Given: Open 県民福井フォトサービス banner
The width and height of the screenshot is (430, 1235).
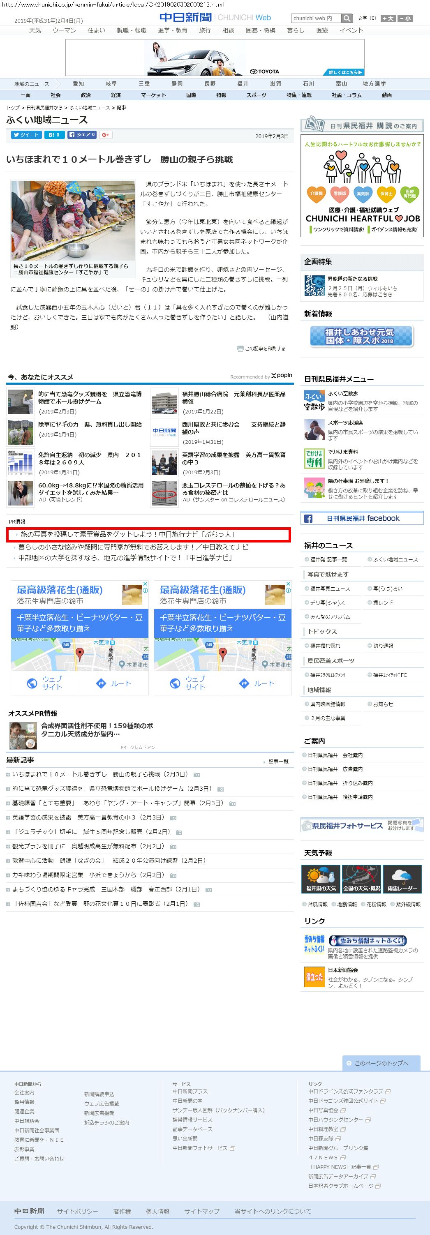Looking at the screenshot, I should (x=362, y=824).
